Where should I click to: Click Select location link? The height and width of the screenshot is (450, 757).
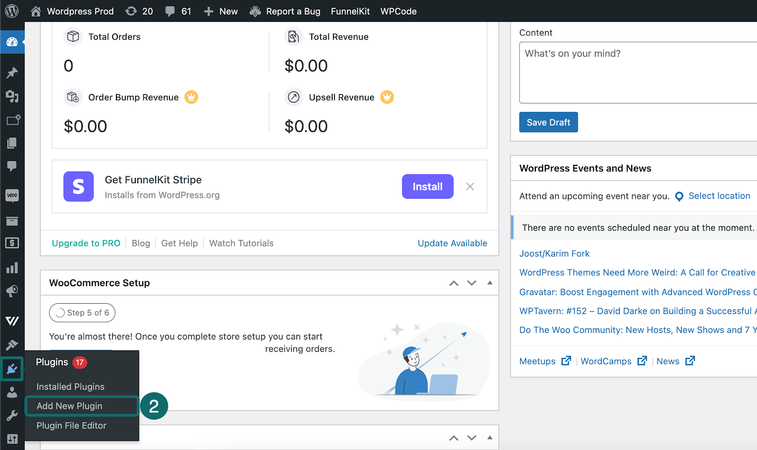click(x=719, y=196)
